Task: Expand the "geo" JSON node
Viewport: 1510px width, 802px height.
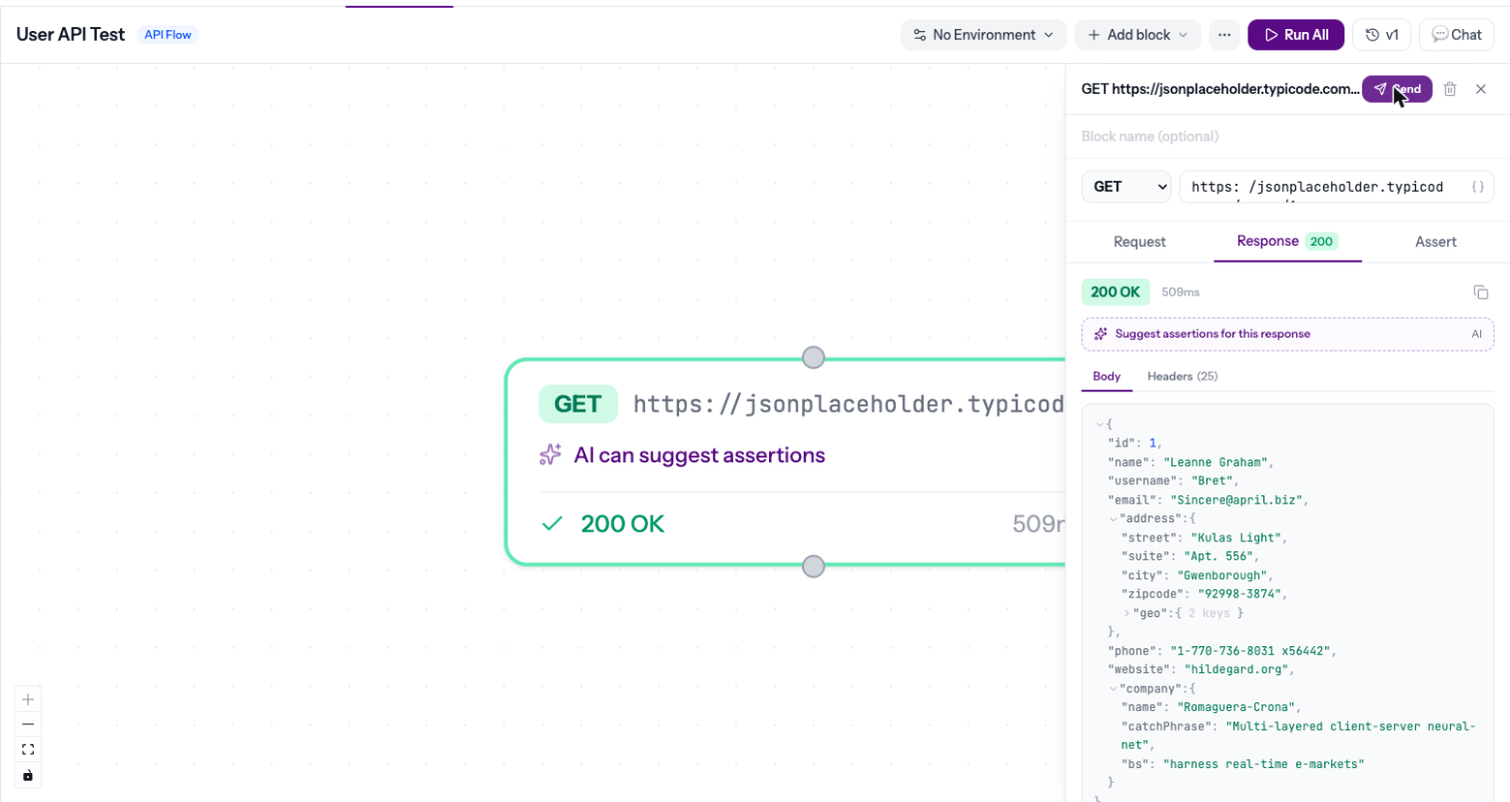Action: coord(1127,613)
